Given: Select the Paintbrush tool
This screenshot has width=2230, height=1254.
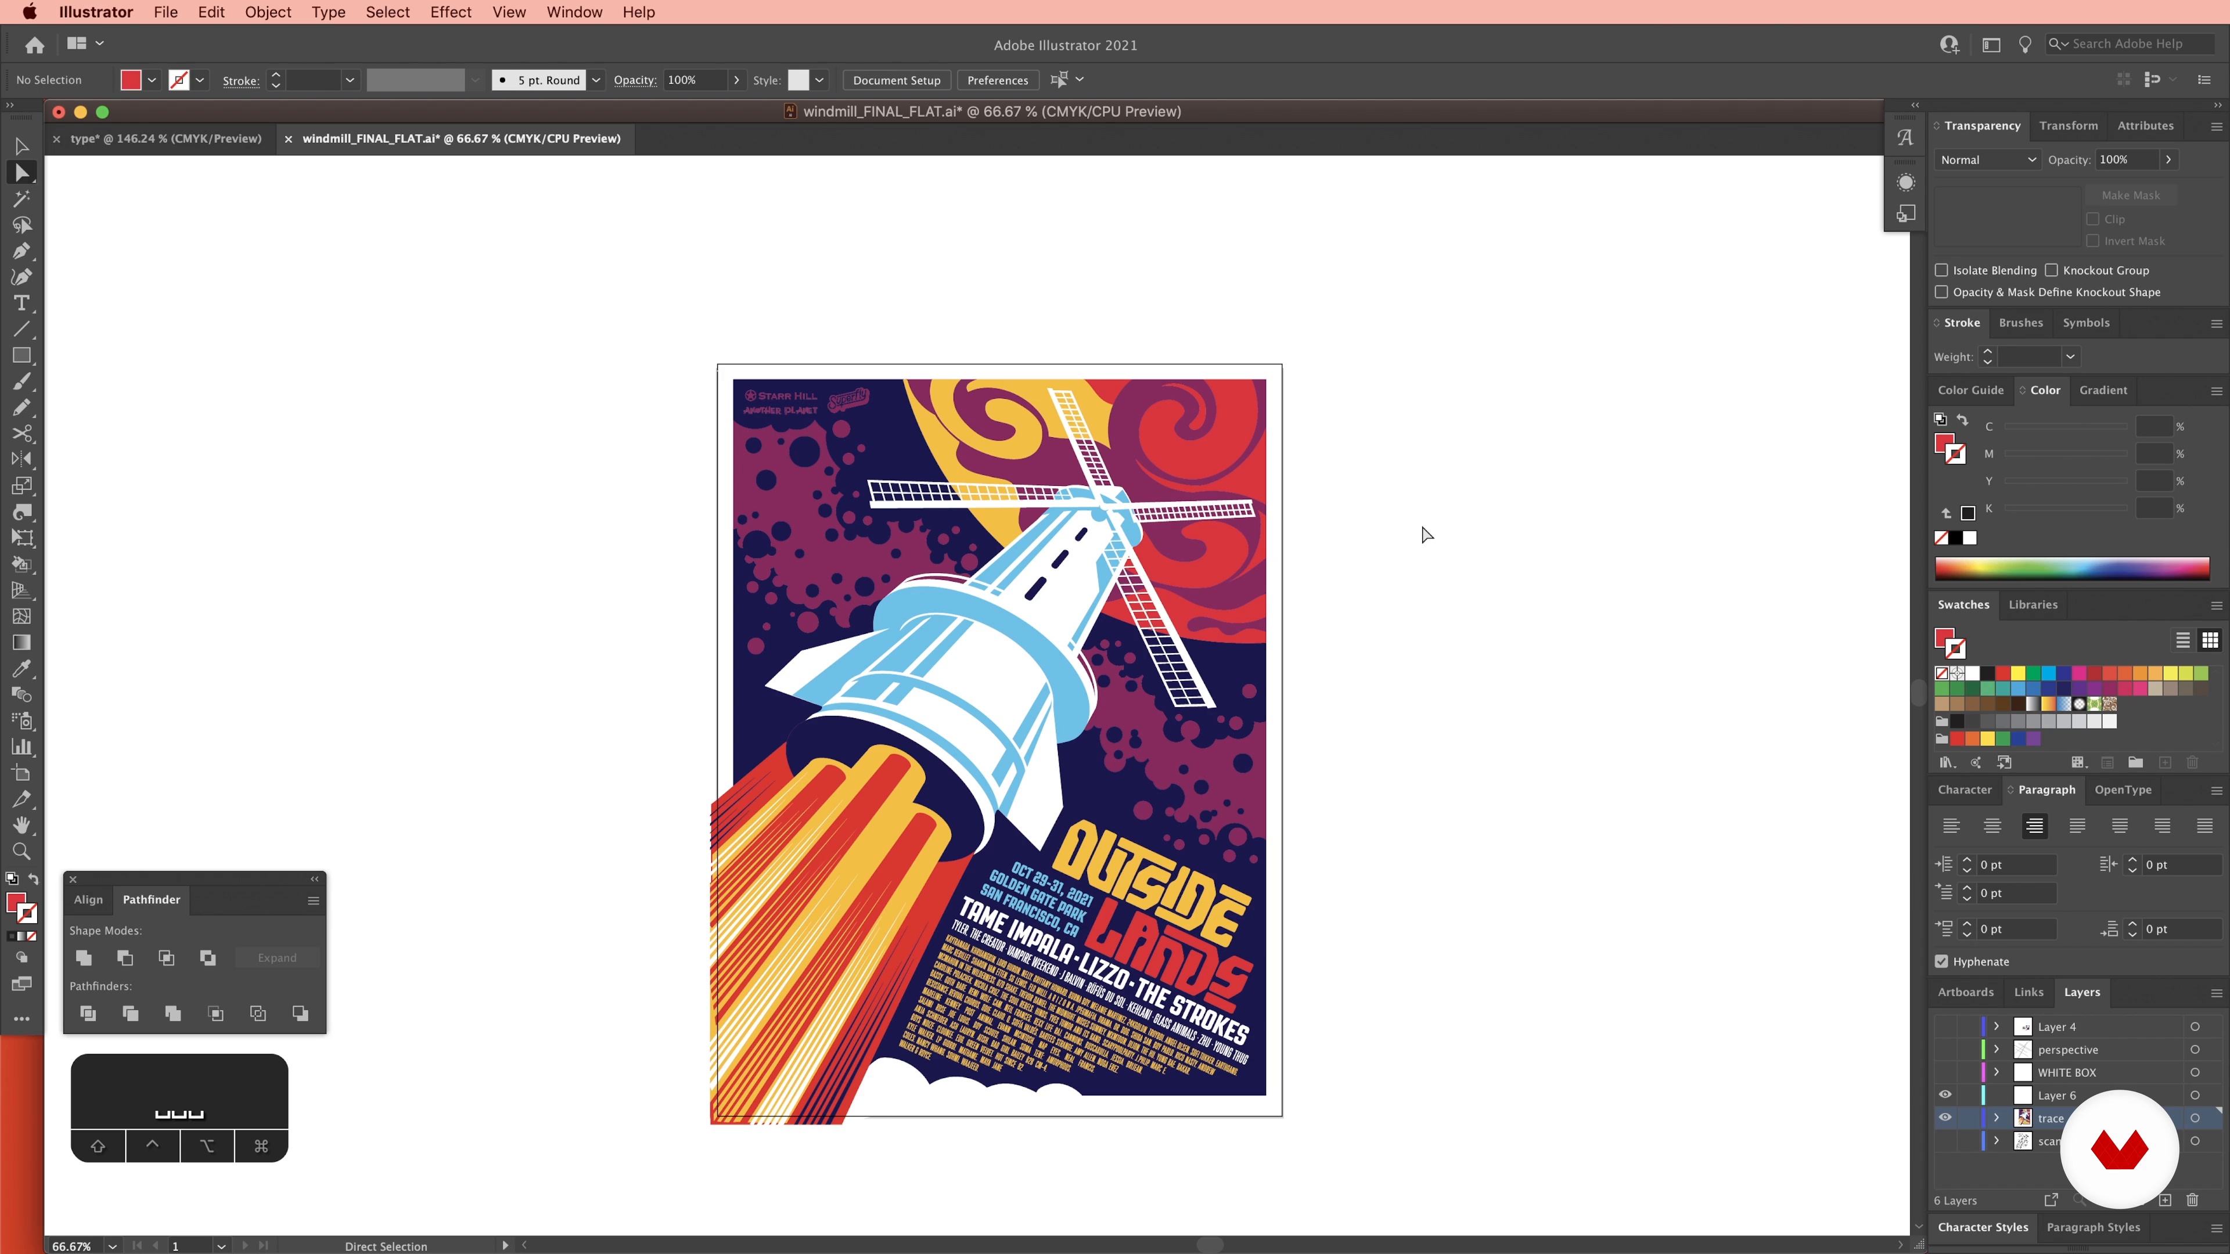Looking at the screenshot, I should click(21, 381).
